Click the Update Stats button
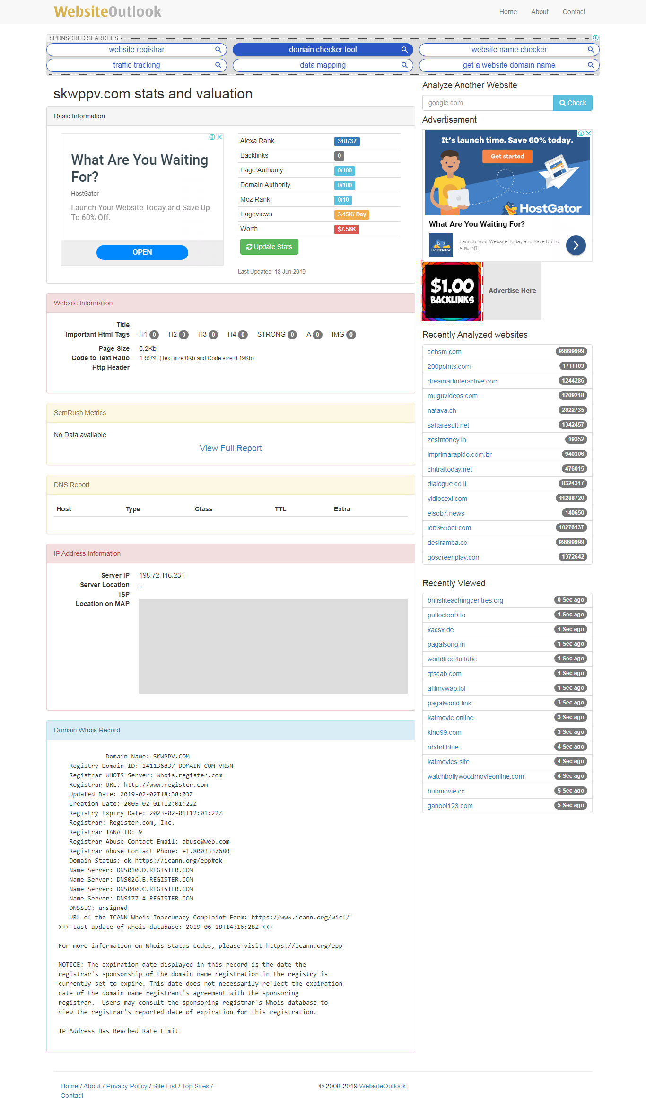Image resolution: width=646 pixels, height=1105 pixels. pos(269,247)
